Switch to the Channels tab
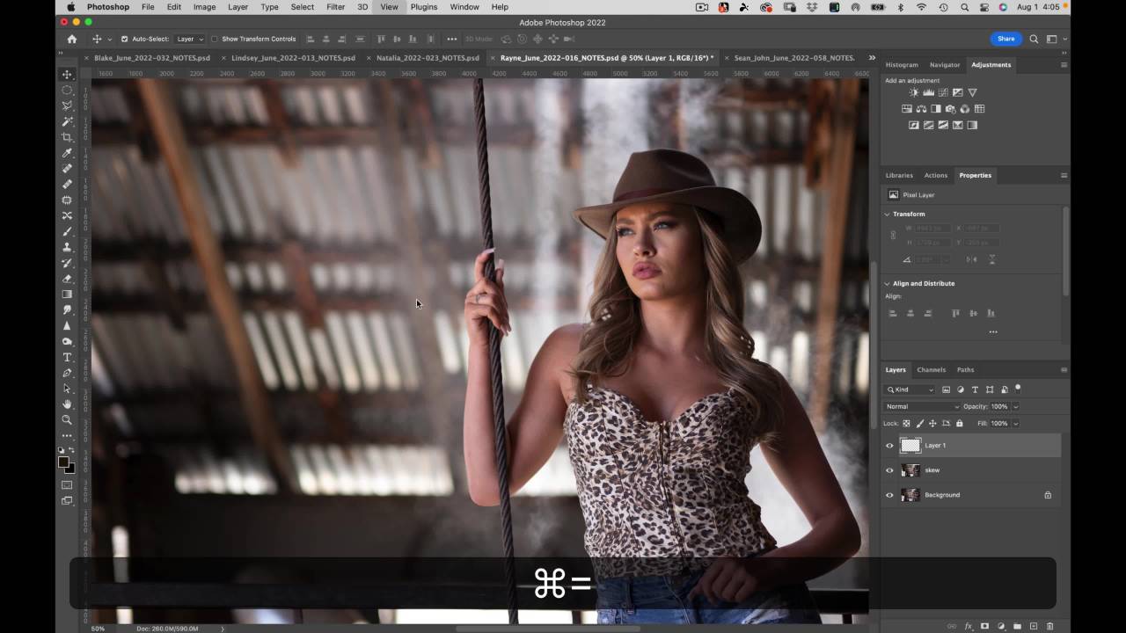Screen dimensions: 1126x633 pyautogui.click(x=931, y=369)
